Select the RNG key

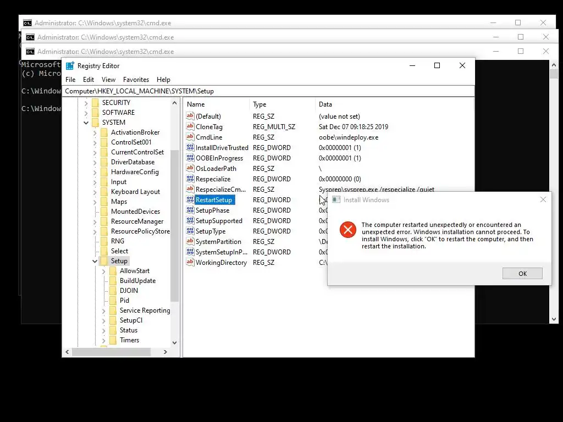[118, 241]
